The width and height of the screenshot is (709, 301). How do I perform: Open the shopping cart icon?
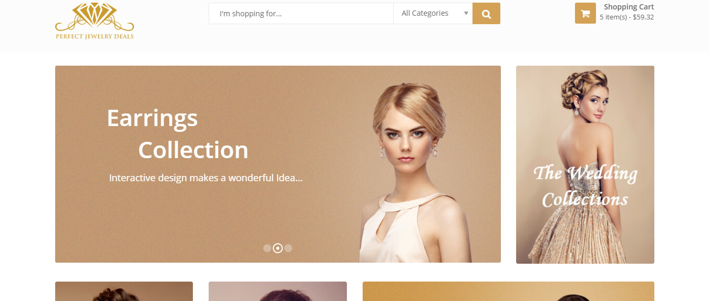pos(585,14)
